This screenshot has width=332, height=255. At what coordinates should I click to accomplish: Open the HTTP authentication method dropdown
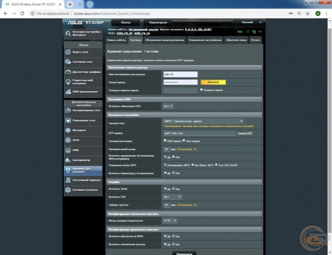(x=170, y=220)
